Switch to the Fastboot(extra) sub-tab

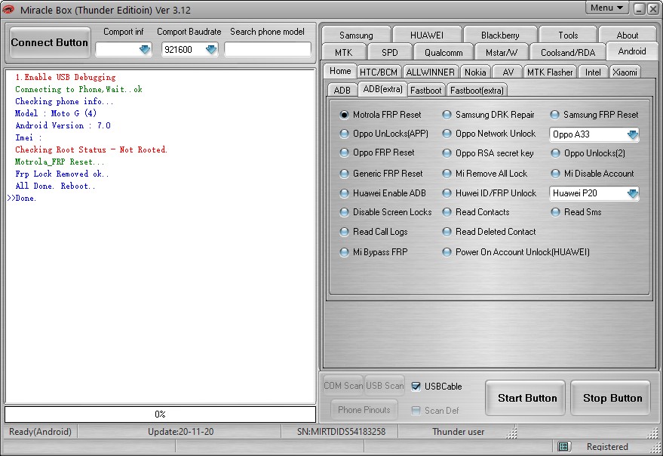click(x=477, y=90)
